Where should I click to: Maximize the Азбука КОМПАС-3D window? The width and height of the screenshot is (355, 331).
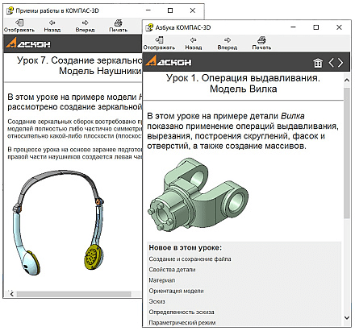(316, 27)
